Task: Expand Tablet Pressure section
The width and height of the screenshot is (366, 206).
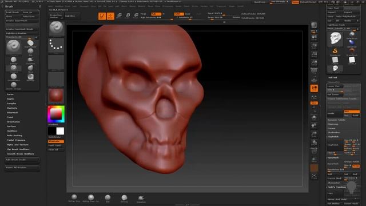Action: (16, 140)
